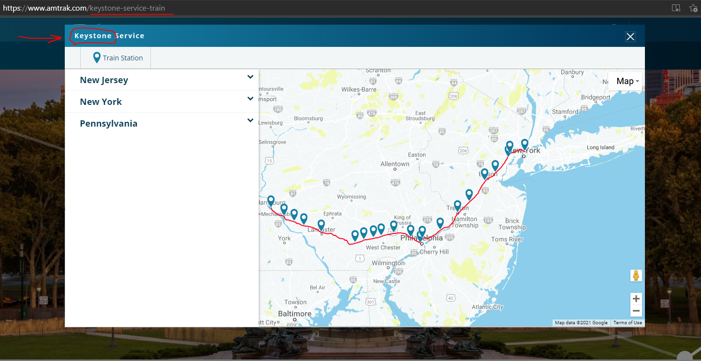Viewport: 701px width, 361px height.
Task: Click the Wilmington label on the map
Action: 388,263
